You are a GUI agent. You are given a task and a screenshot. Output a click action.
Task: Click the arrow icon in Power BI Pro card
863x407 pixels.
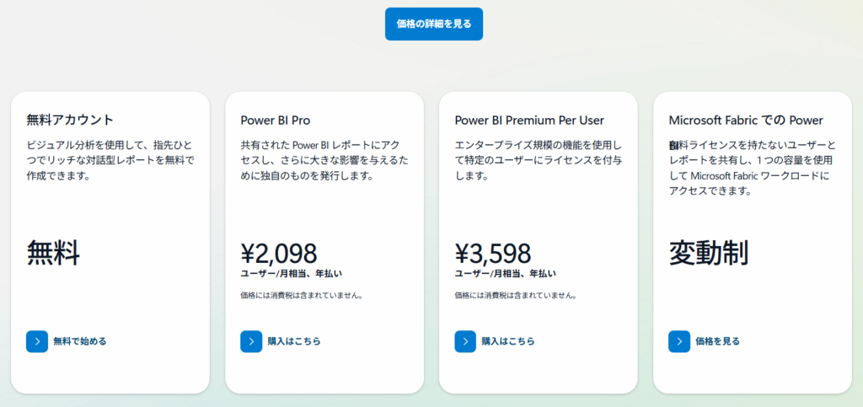click(x=251, y=341)
